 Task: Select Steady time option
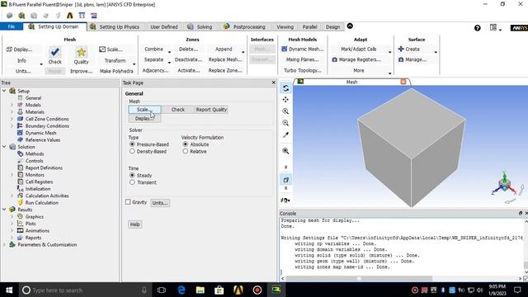[x=132, y=175]
